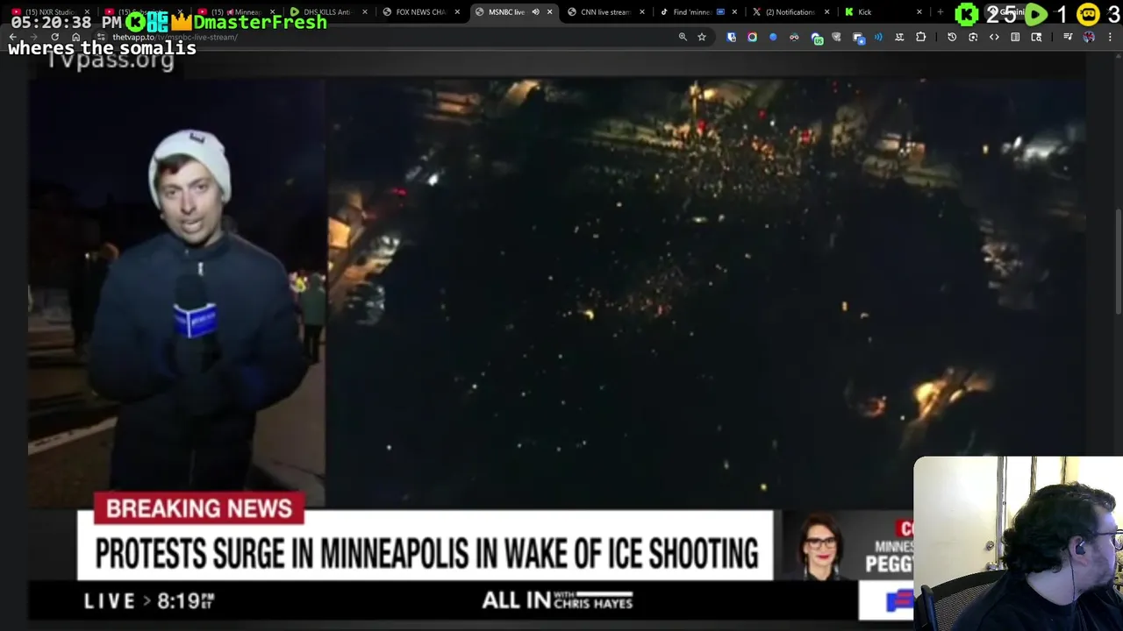
Task: Open the page zoom magnifier icon
Action: click(x=683, y=37)
